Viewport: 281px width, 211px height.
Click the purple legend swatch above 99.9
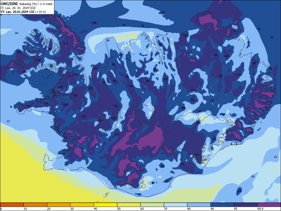(x=269, y=205)
